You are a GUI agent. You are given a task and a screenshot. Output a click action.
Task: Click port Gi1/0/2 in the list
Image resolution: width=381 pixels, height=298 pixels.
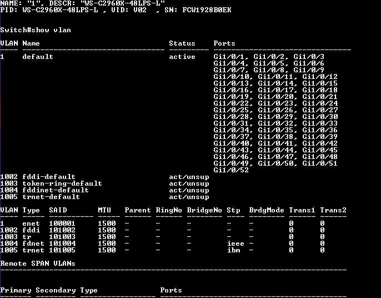[269, 57]
